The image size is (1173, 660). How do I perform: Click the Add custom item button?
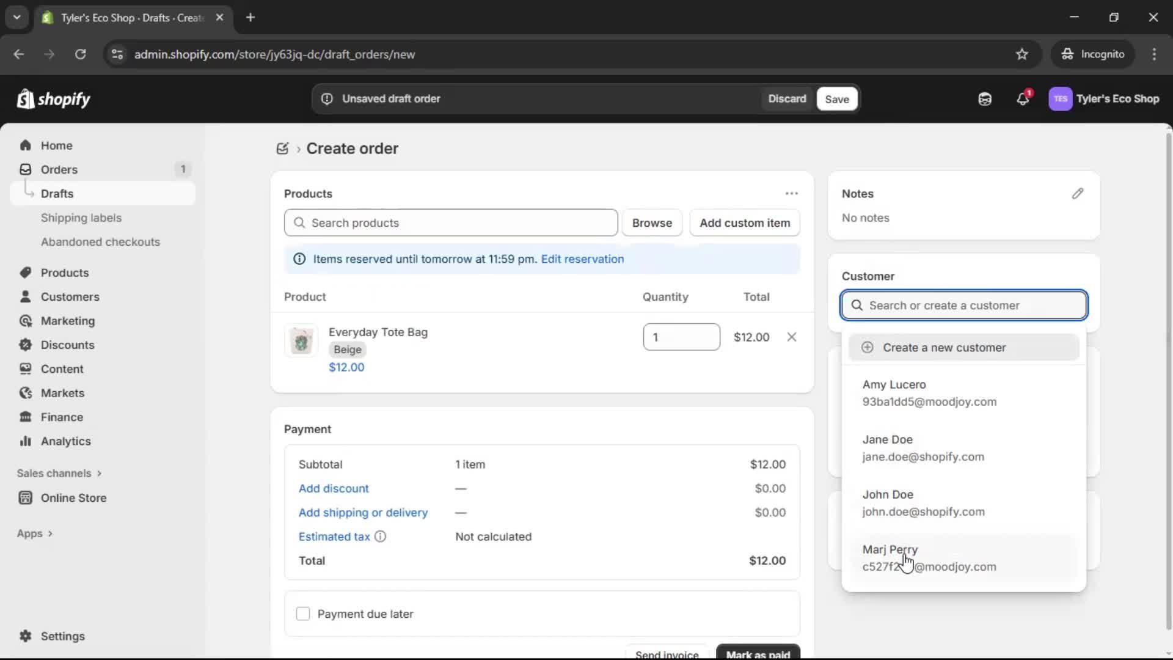tap(744, 222)
